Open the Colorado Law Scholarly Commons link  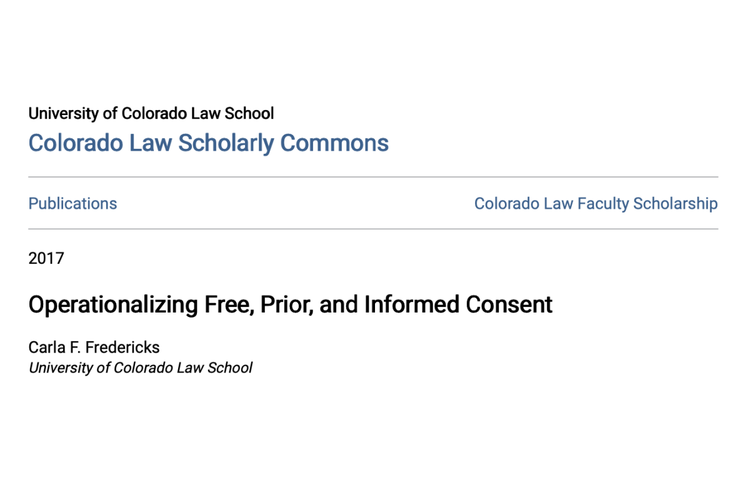(x=209, y=143)
